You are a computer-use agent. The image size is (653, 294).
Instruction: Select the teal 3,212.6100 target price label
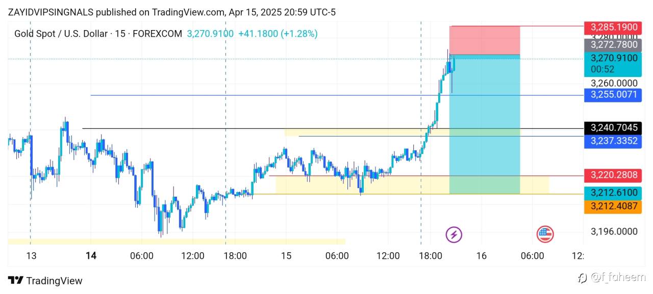pos(613,193)
